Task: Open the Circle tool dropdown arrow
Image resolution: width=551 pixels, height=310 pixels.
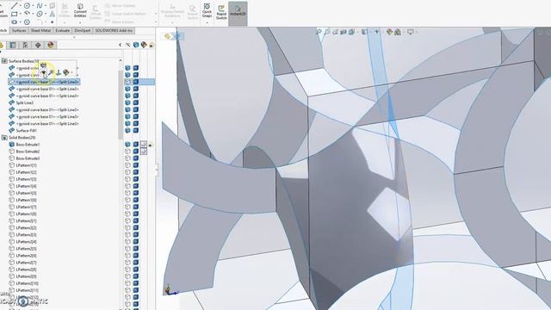Action: pos(33,6)
